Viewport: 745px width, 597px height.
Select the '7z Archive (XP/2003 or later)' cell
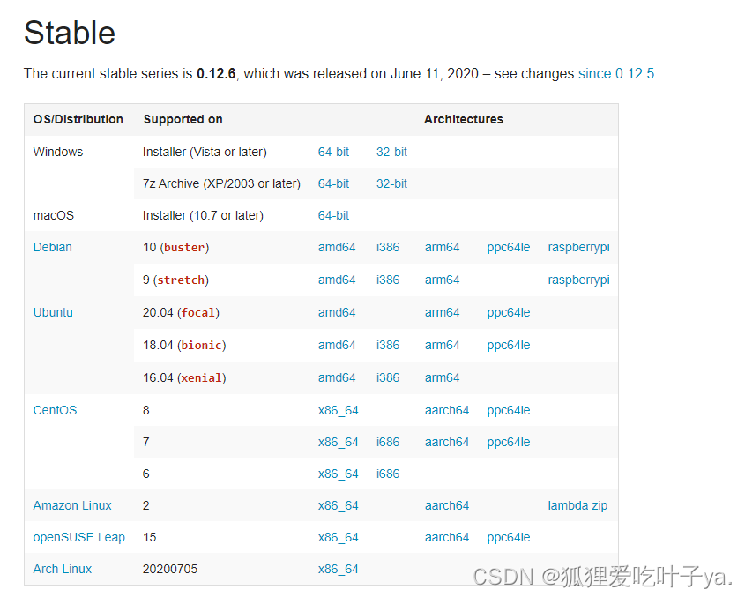[221, 183]
